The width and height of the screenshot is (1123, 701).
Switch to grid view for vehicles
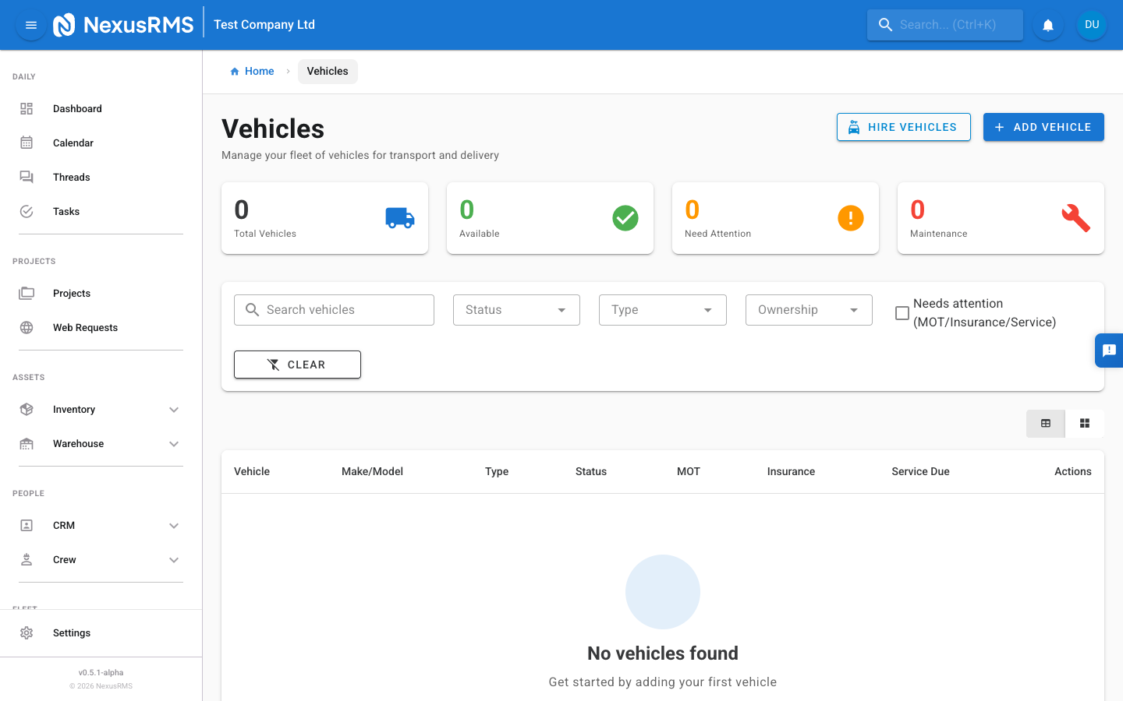click(1085, 423)
